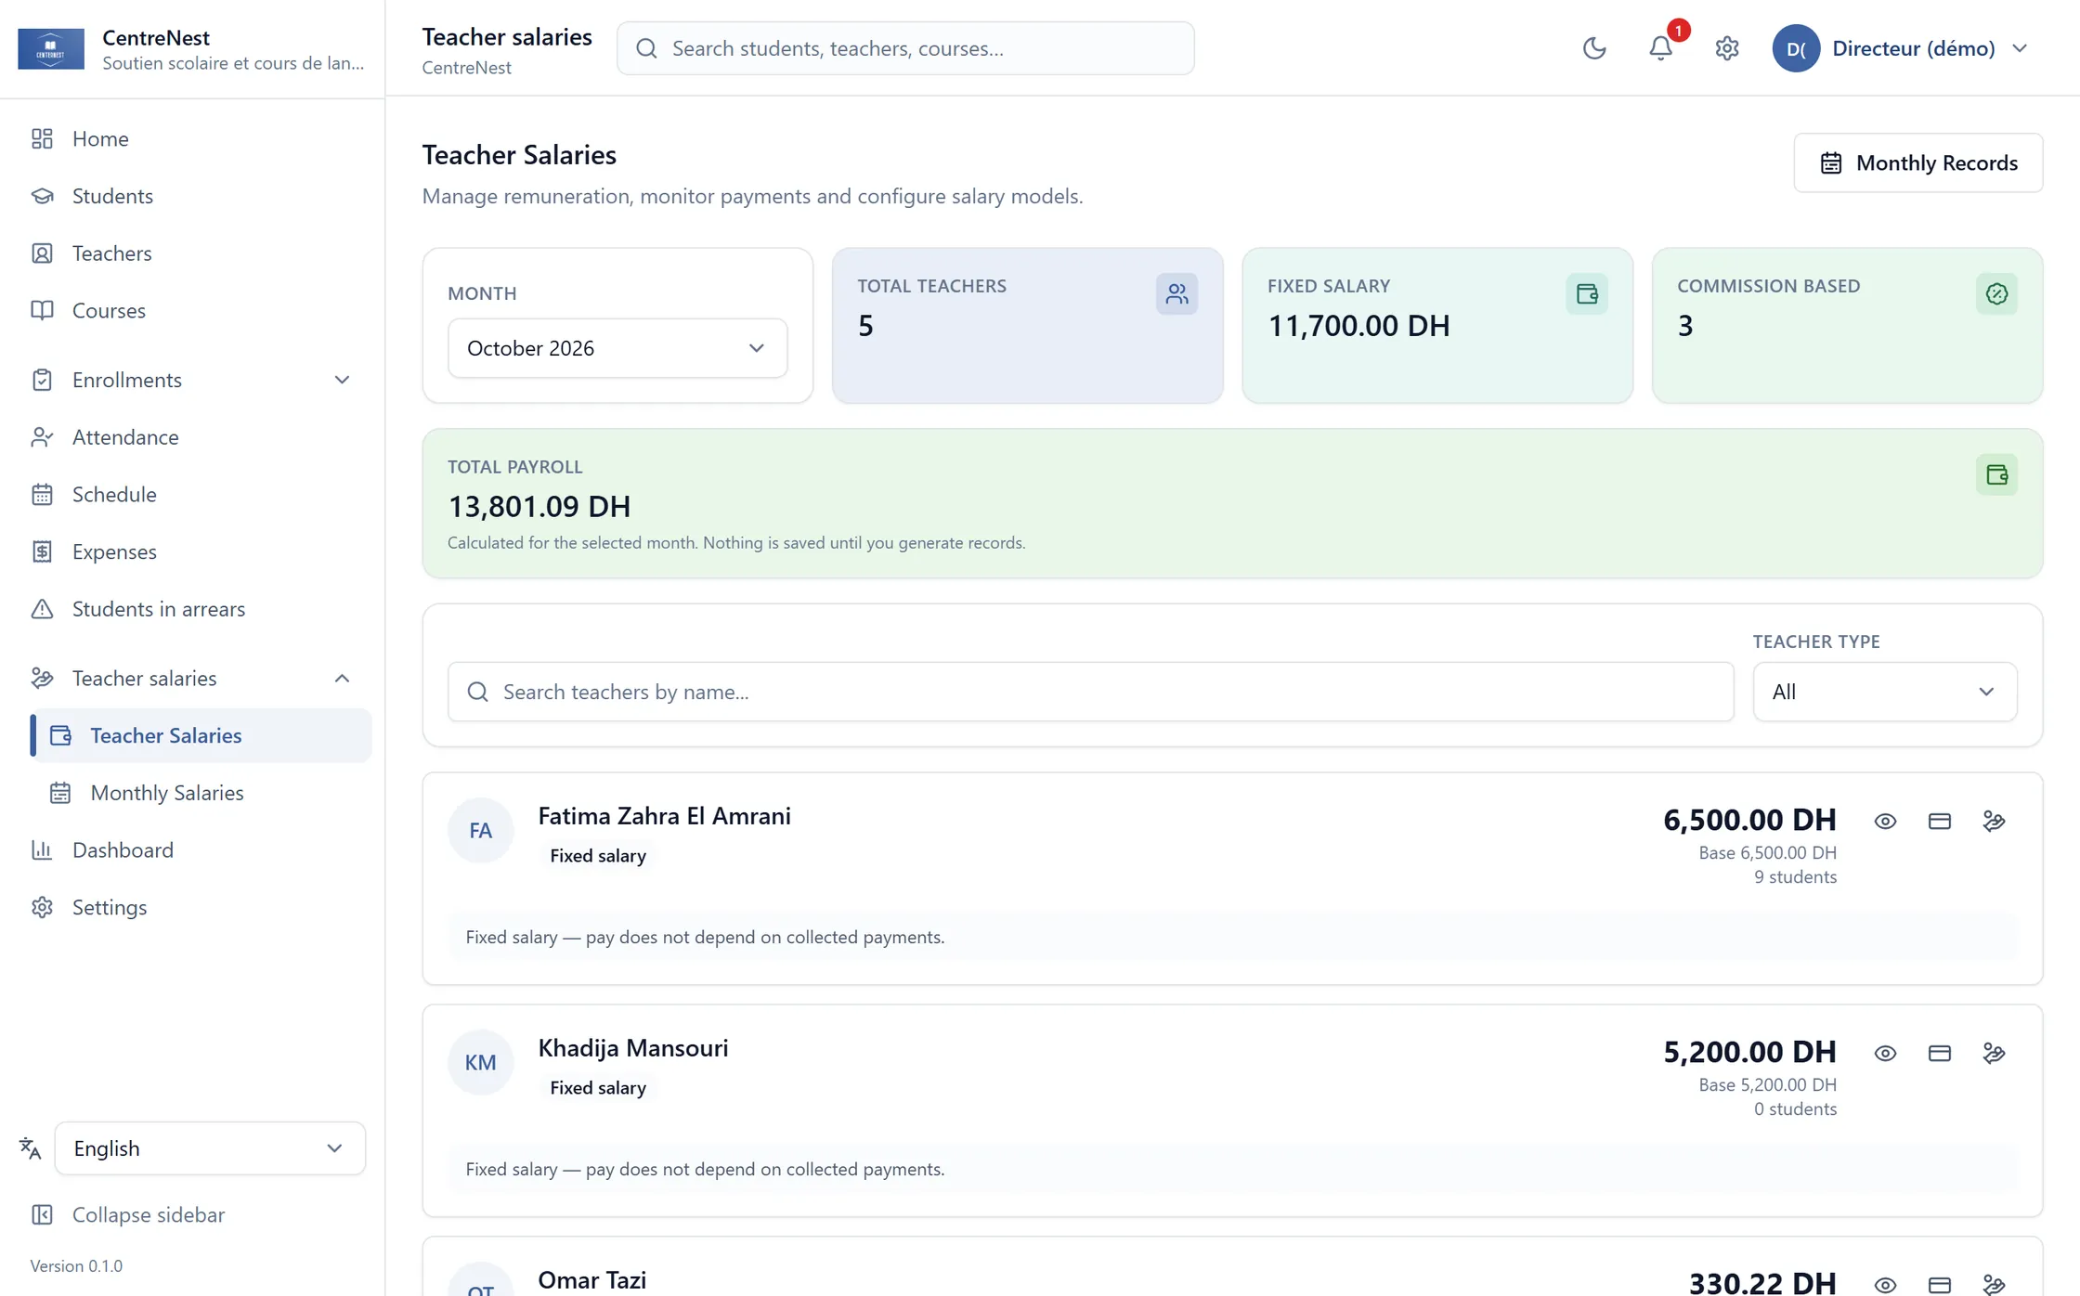Image resolution: width=2080 pixels, height=1296 pixels.
Task: Open Attendance page
Action: [x=192, y=437]
